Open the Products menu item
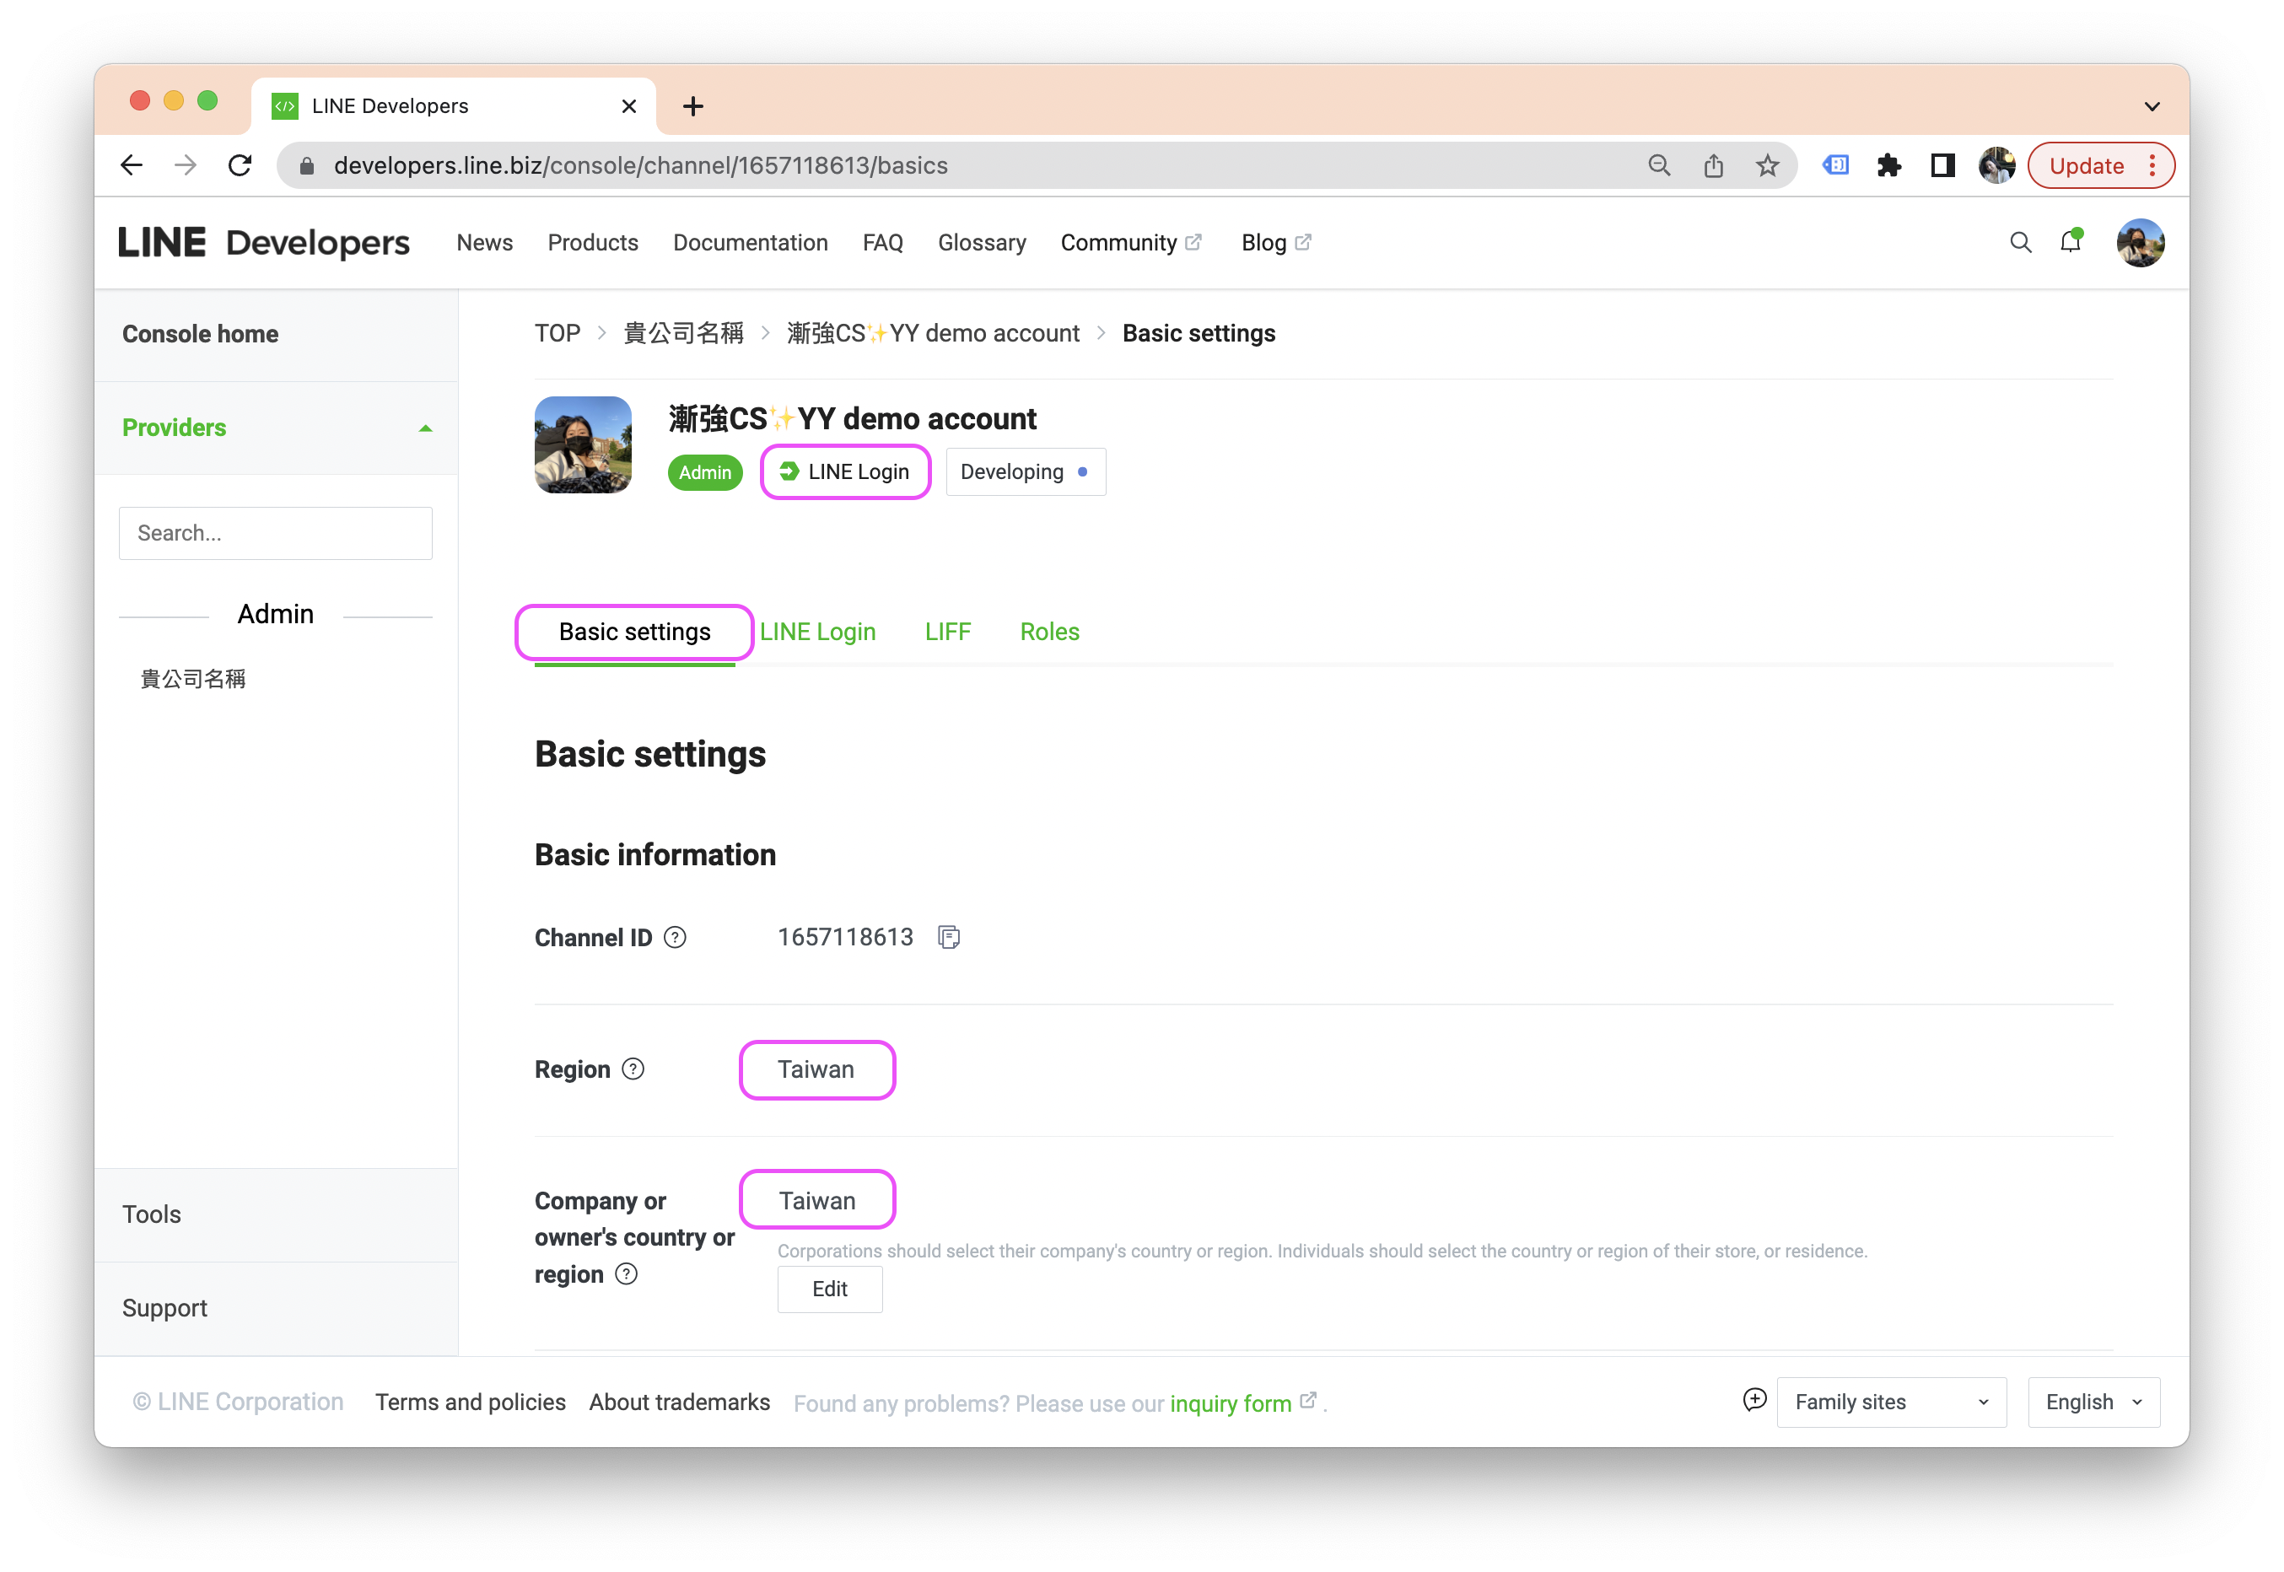Viewport: 2284px width, 1572px height. click(x=593, y=242)
